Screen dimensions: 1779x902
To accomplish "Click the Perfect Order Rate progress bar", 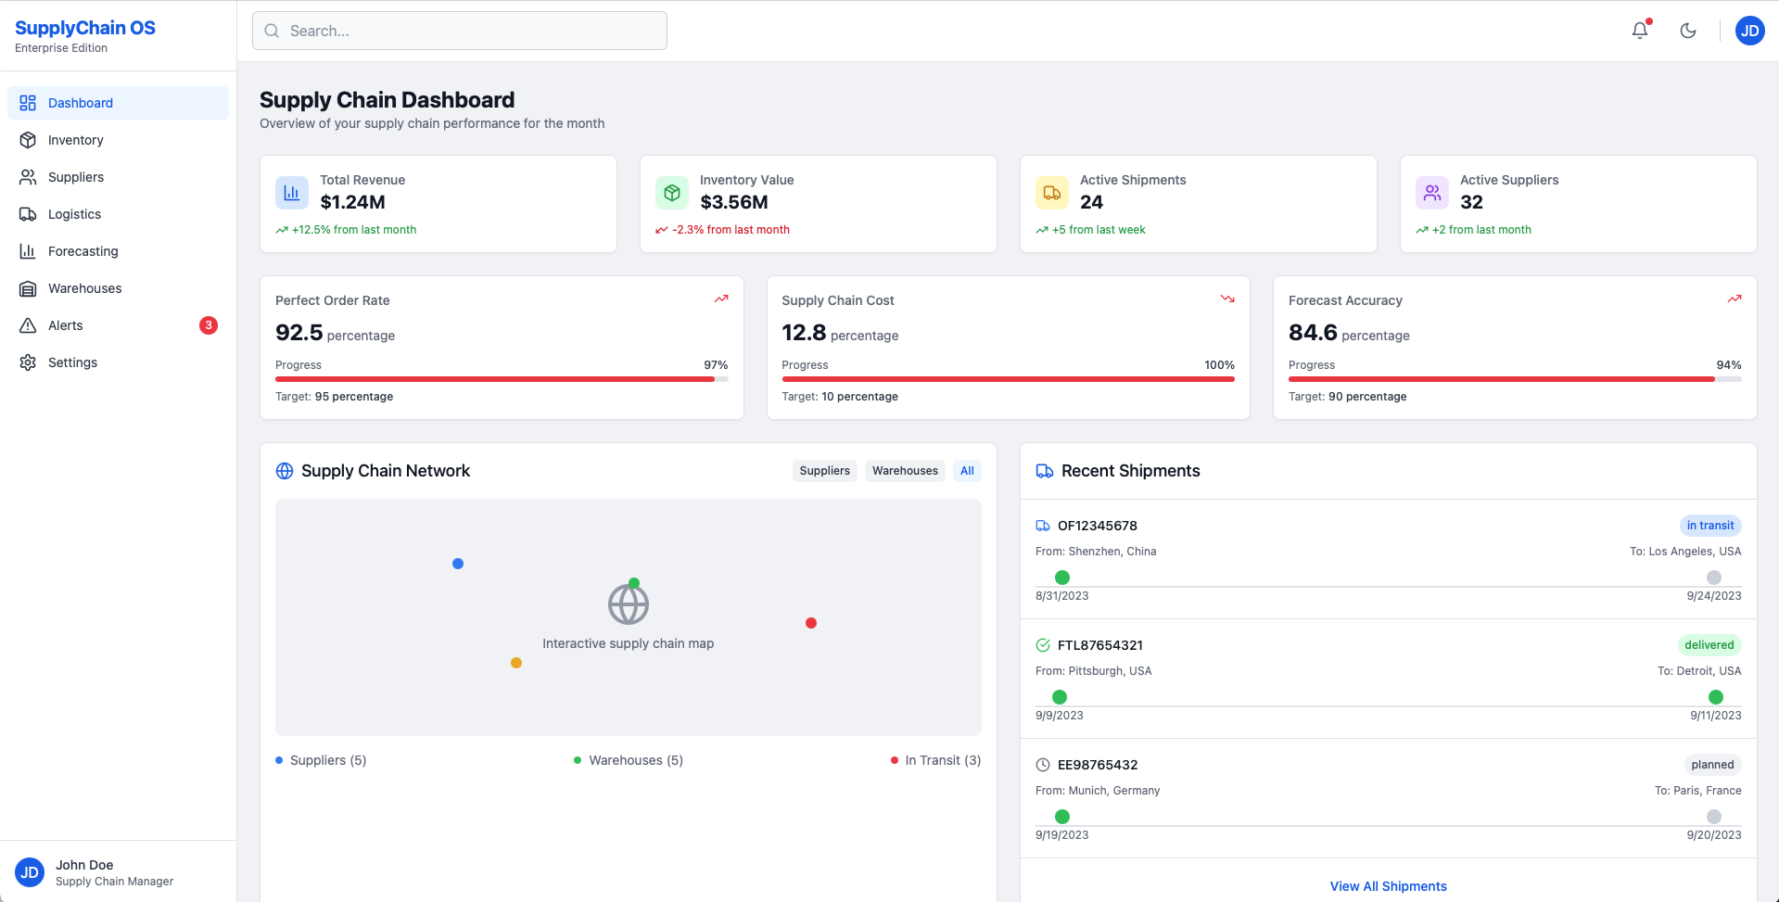I will coord(502,379).
